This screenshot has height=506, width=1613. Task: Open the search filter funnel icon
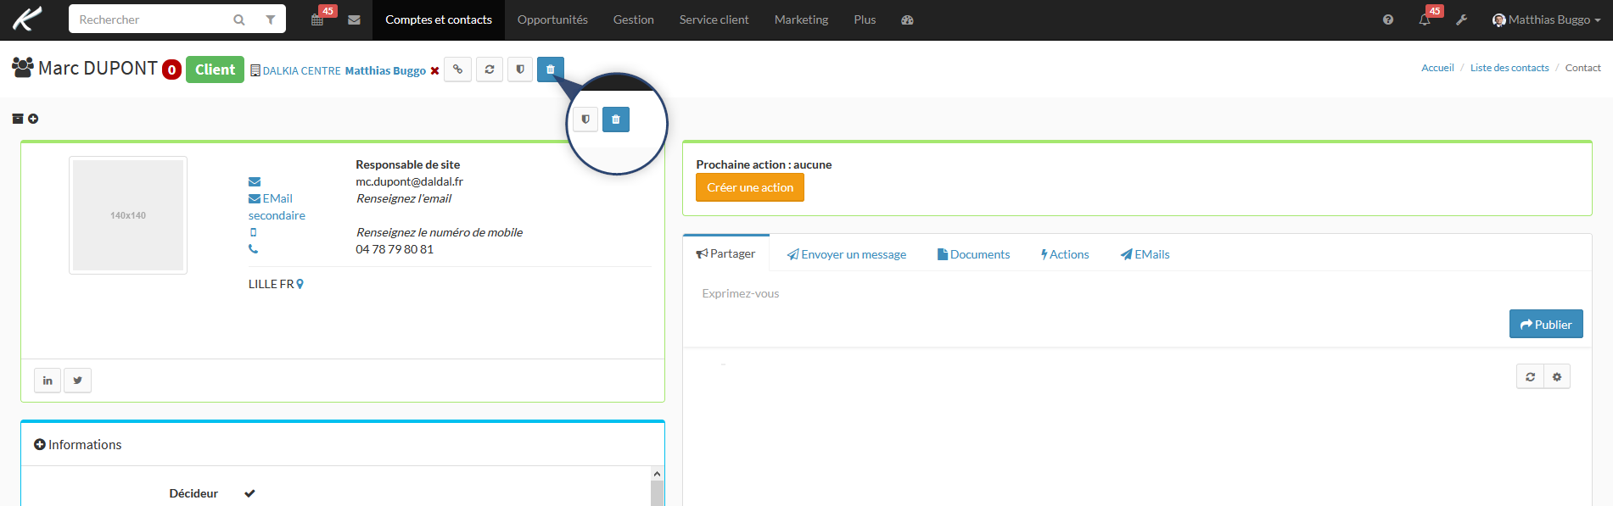point(271,19)
